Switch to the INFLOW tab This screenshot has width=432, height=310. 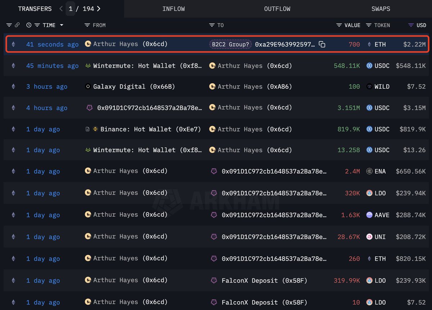coord(174,9)
